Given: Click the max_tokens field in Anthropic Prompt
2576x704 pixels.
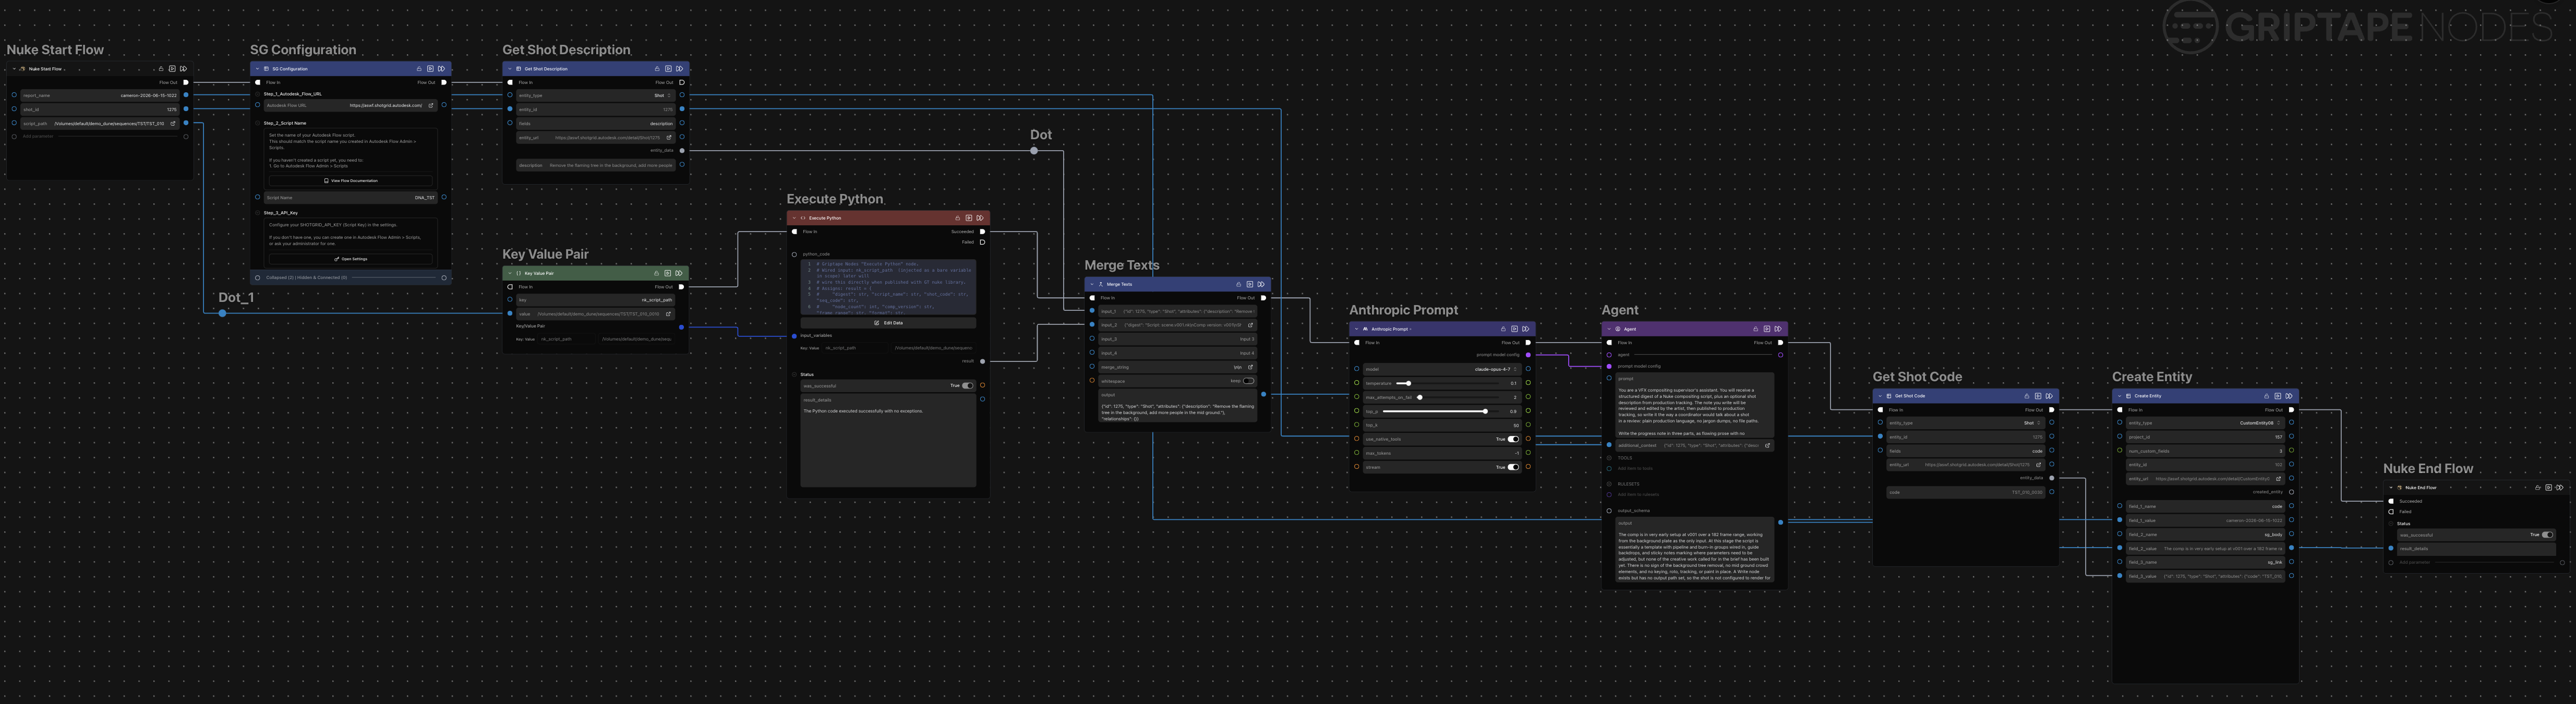Looking at the screenshot, I should pyautogui.click(x=1443, y=453).
